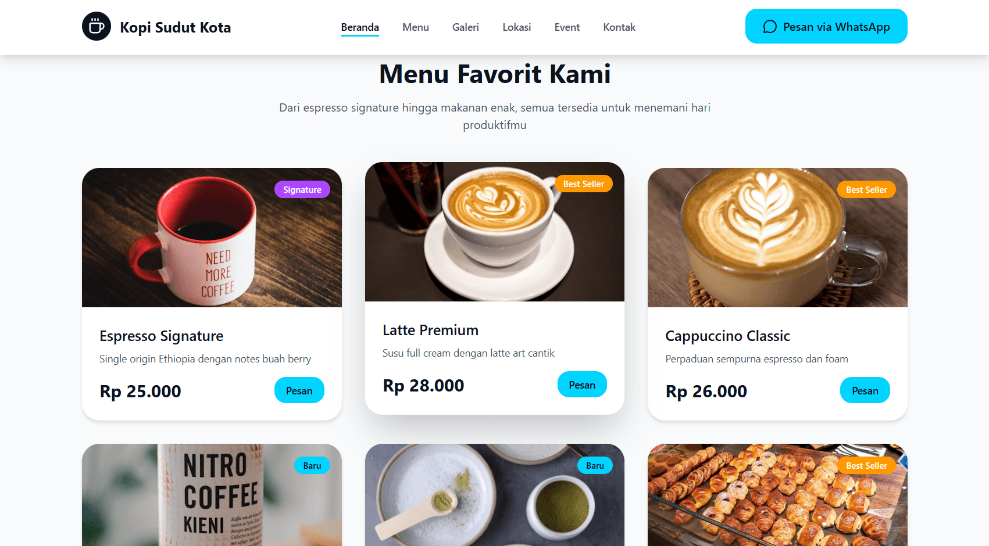Click Pesan for Latte Premium
Viewport: 989px width, 546px height.
[x=582, y=385]
